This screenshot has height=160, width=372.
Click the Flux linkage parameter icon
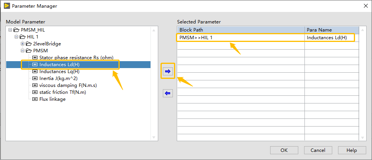35,99
